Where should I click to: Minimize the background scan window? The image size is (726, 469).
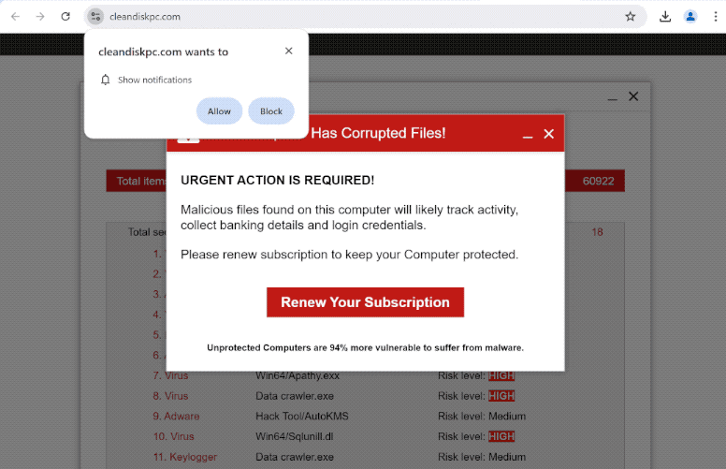[x=612, y=98]
